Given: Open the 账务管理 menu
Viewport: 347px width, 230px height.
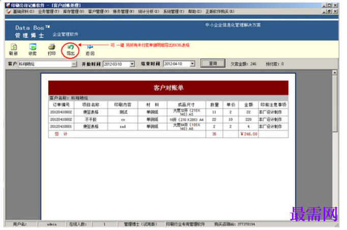Looking at the screenshot, I should (124, 11).
